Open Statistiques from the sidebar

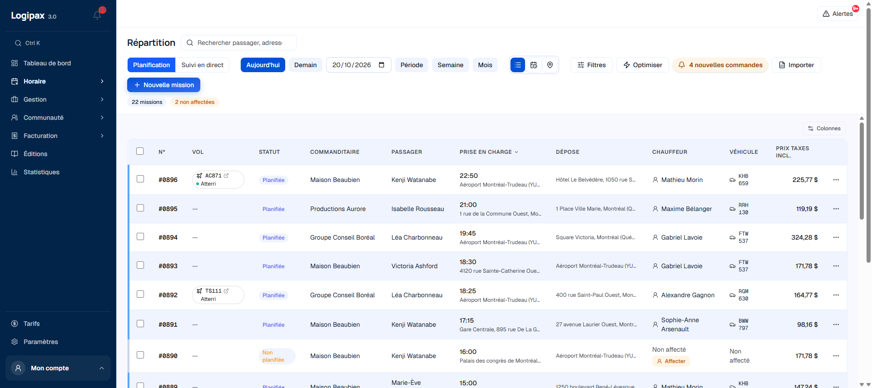[58, 172]
